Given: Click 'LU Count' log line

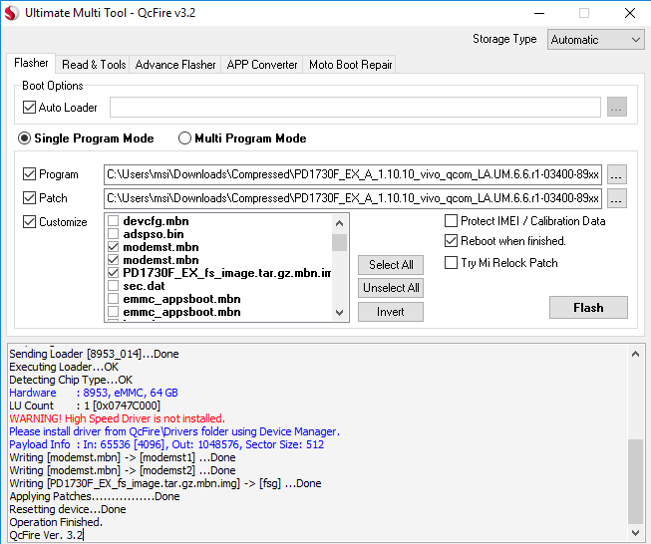Looking at the screenshot, I should pyautogui.click(x=85, y=406).
